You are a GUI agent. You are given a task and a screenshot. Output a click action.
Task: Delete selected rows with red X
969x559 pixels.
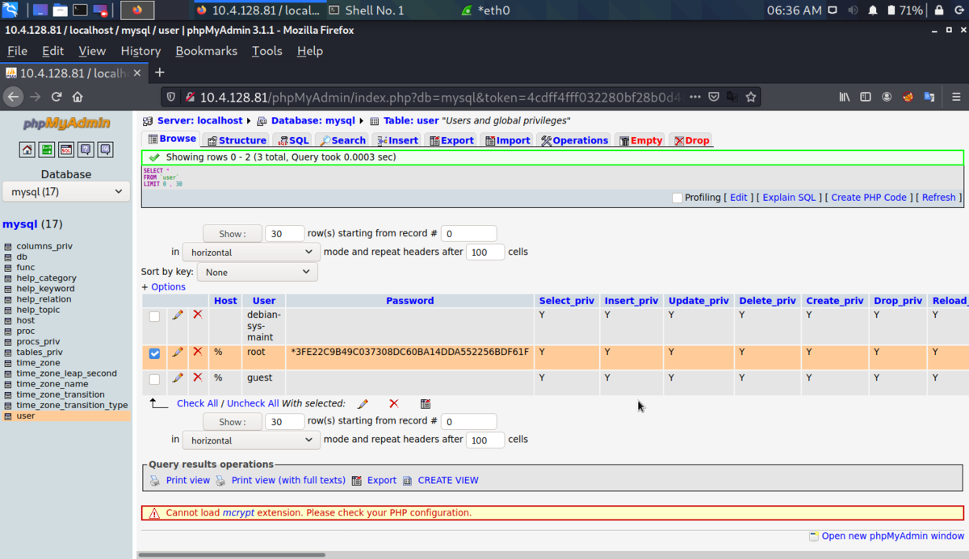[x=394, y=403]
